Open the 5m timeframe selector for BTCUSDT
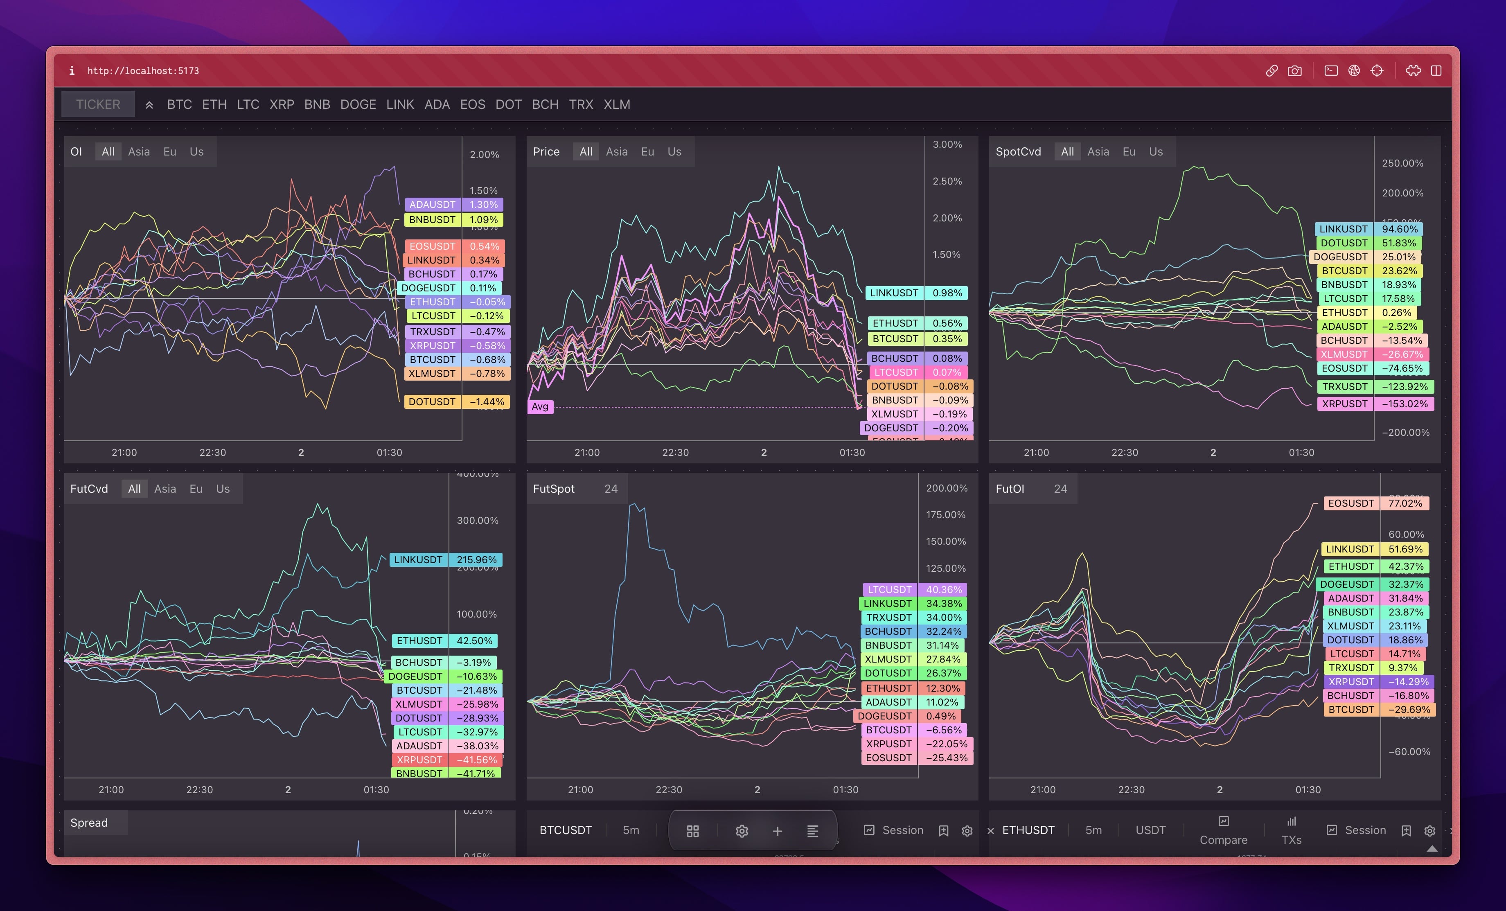The width and height of the screenshot is (1506, 911). coord(631,830)
